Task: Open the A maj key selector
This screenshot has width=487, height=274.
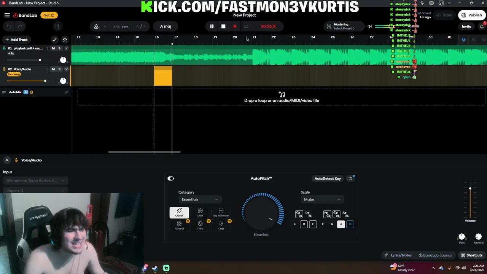Action: [x=166, y=26]
